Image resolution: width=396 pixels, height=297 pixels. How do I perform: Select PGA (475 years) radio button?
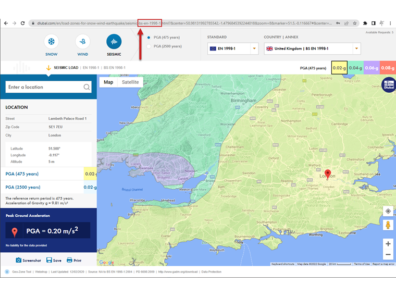pos(148,38)
